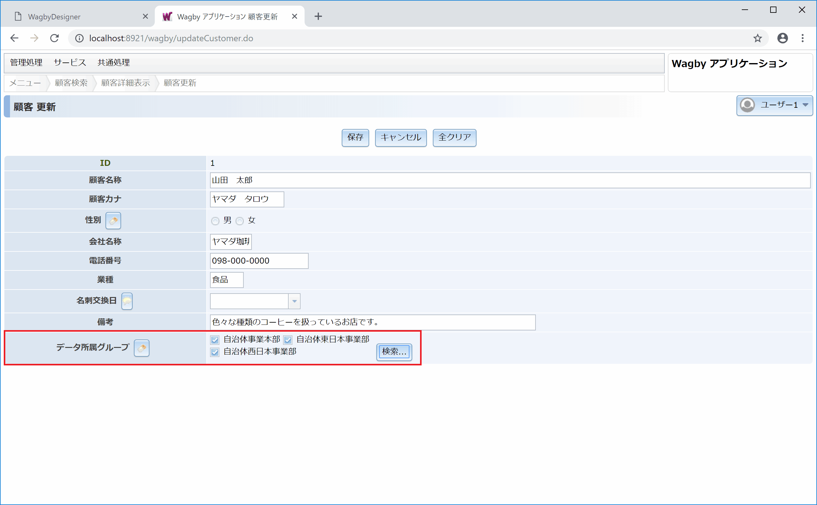Uncheck 自治体事業本部 checkbox
Viewport: 817px width, 505px height.
(215, 340)
